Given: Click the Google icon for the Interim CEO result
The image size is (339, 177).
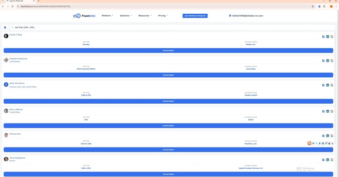Looking at the screenshot, I should click(x=332, y=136).
